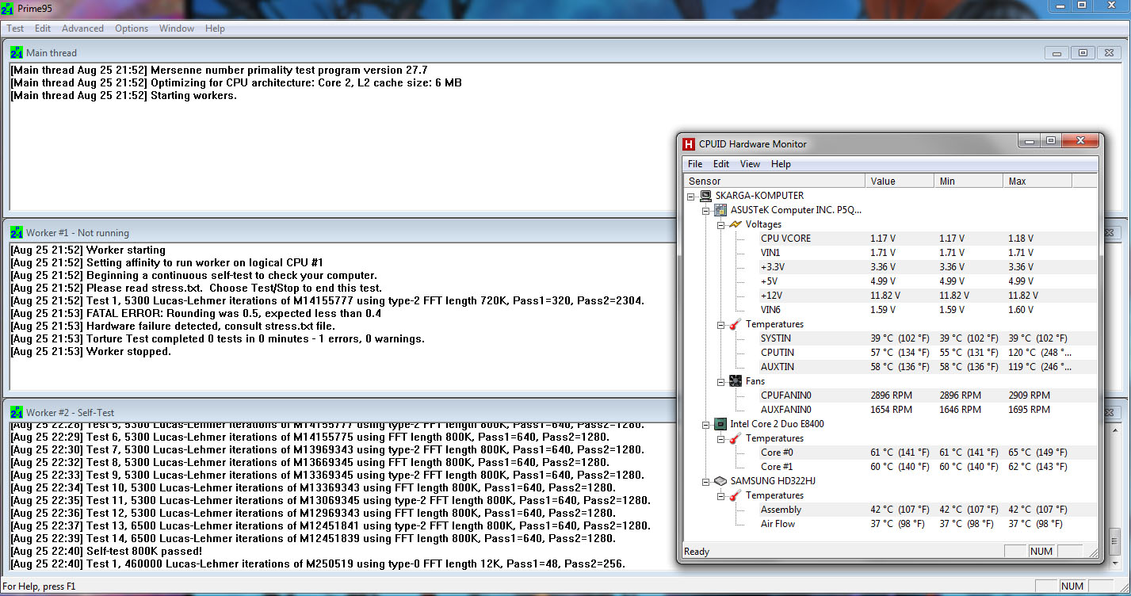Click the FATAL ERROR line in Worker #1
The height and width of the screenshot is (596, 1131).
[195, 313]
